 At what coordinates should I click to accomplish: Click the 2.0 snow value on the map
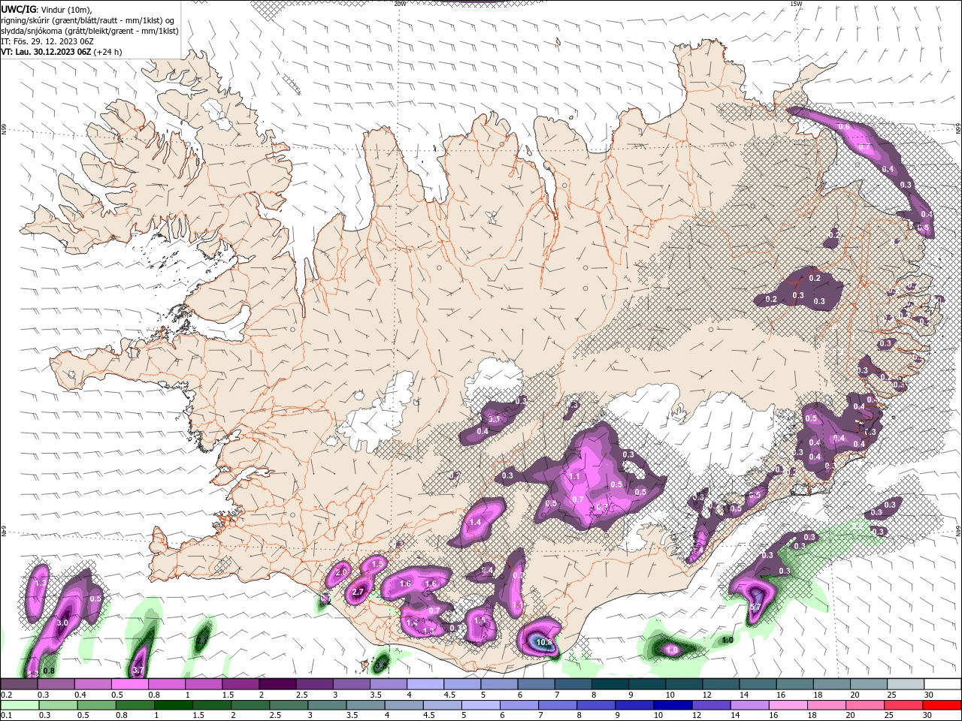pos(341,572)
